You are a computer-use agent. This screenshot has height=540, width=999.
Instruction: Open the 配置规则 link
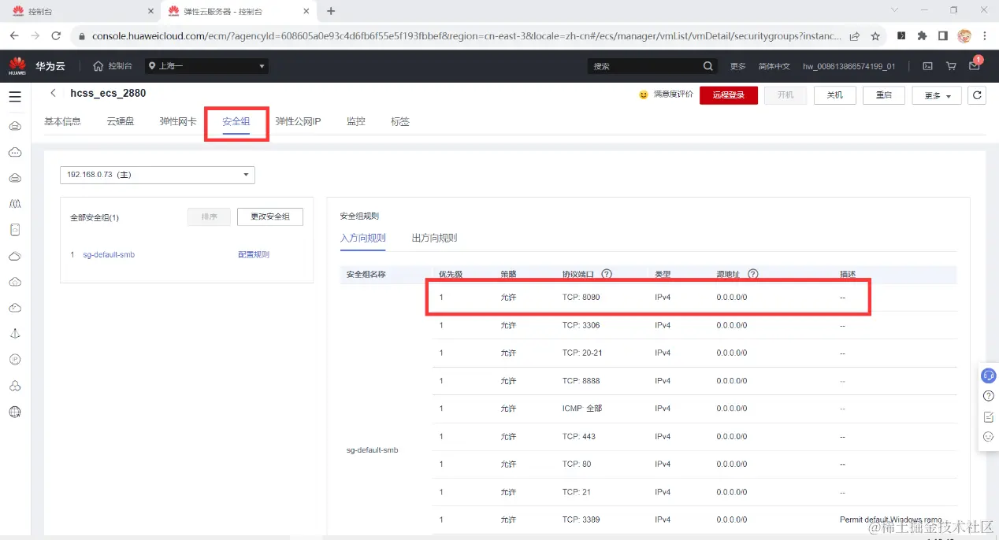click(x=254, y=255)
